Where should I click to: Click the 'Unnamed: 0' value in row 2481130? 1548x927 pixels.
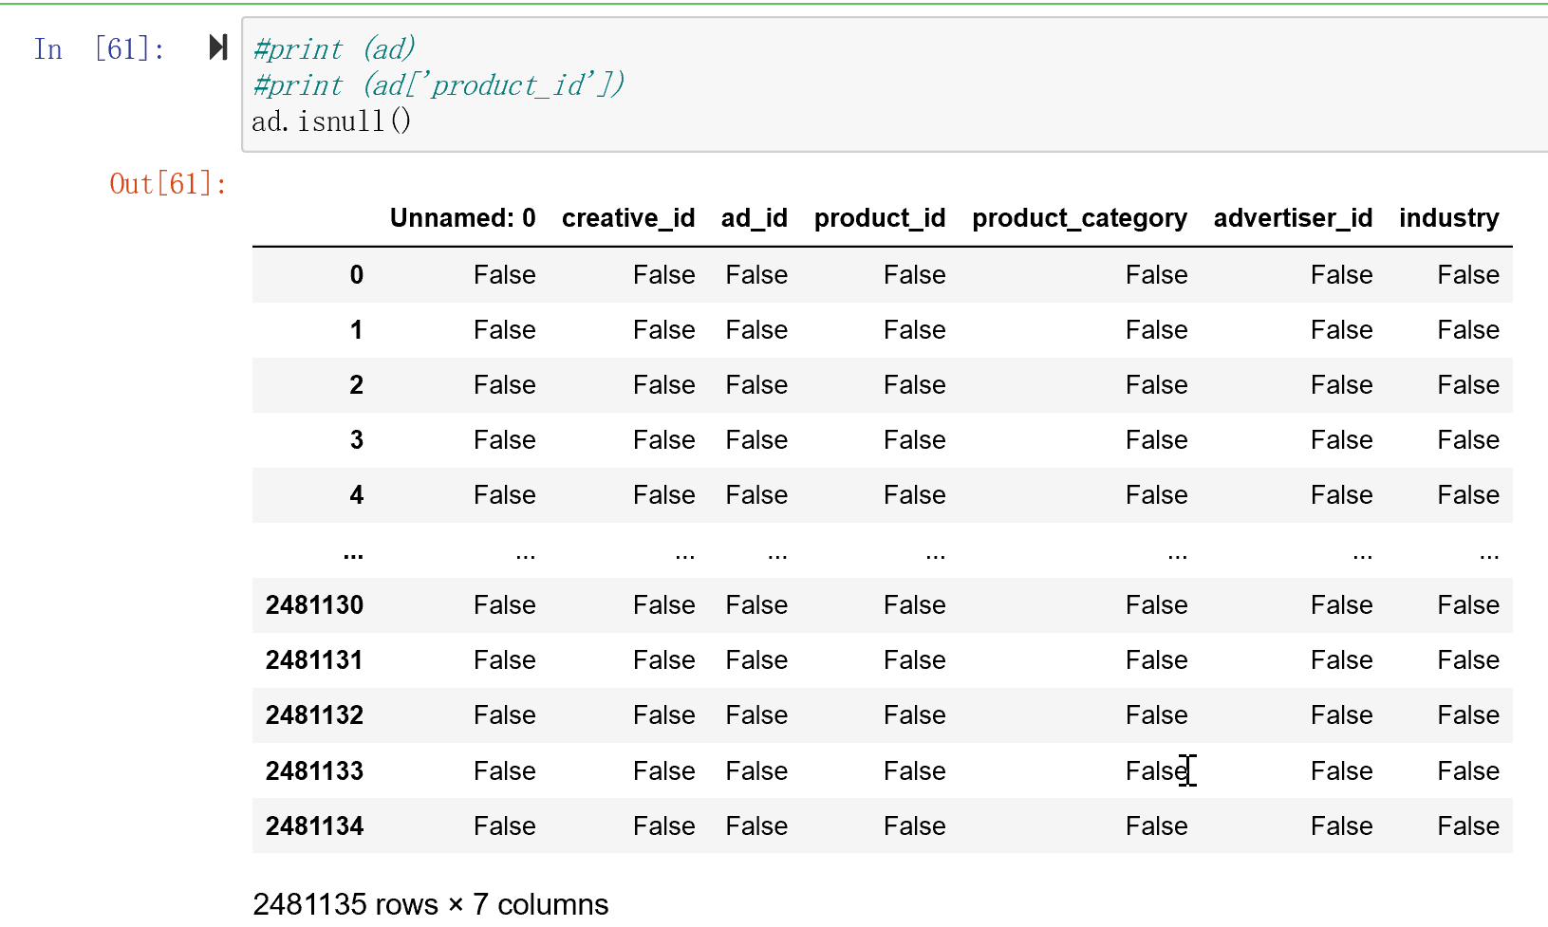pyautogui.click(x=505, y=605)
